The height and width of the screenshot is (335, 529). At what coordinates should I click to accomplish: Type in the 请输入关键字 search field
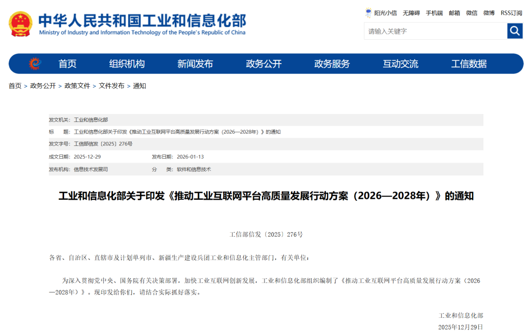click(x=435, y=31)
